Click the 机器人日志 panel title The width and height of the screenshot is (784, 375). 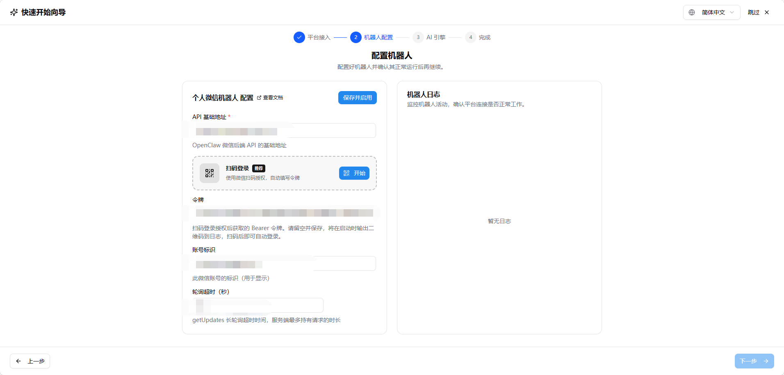424,94
